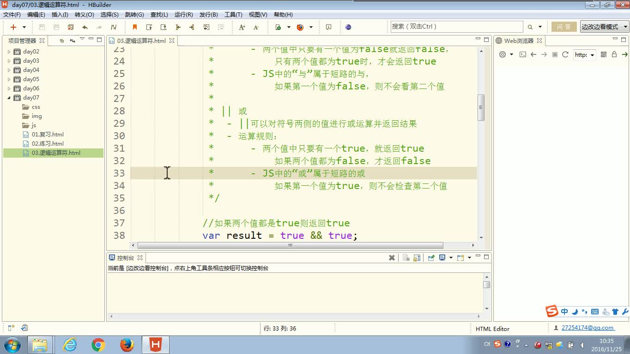Click the 问答 button
Screen dimensions: 630x354
click(x=564, y=27)
